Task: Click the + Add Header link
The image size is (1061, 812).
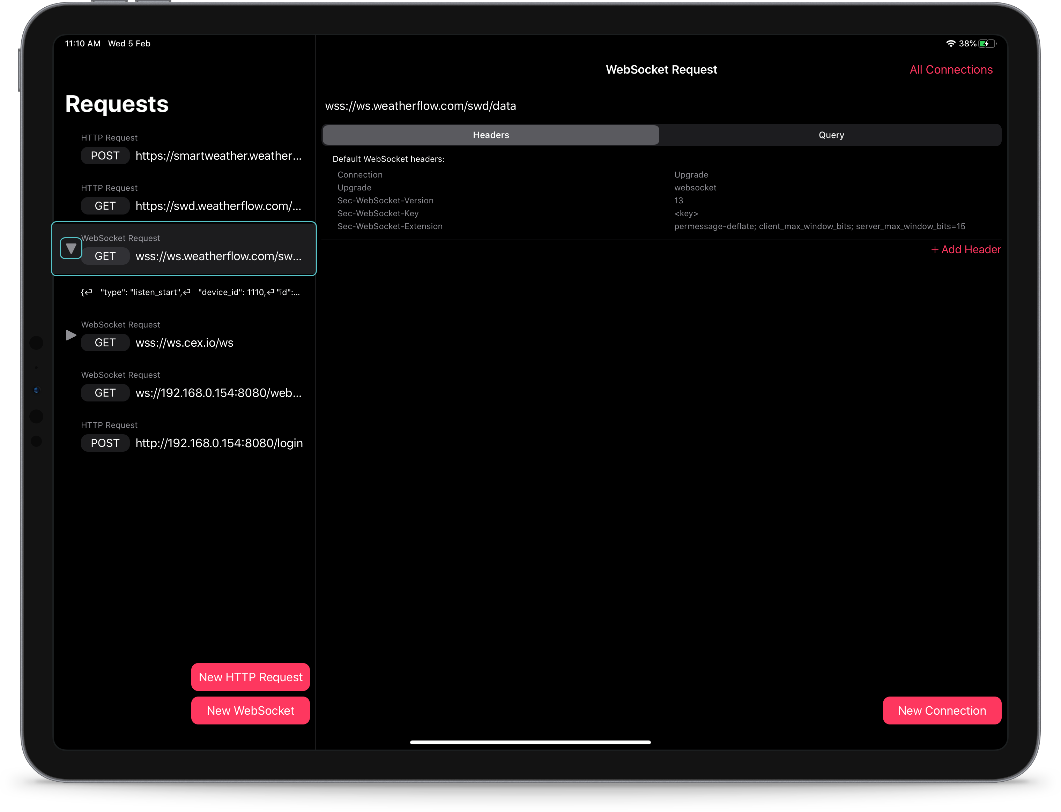Action: (x=966, y=249)
